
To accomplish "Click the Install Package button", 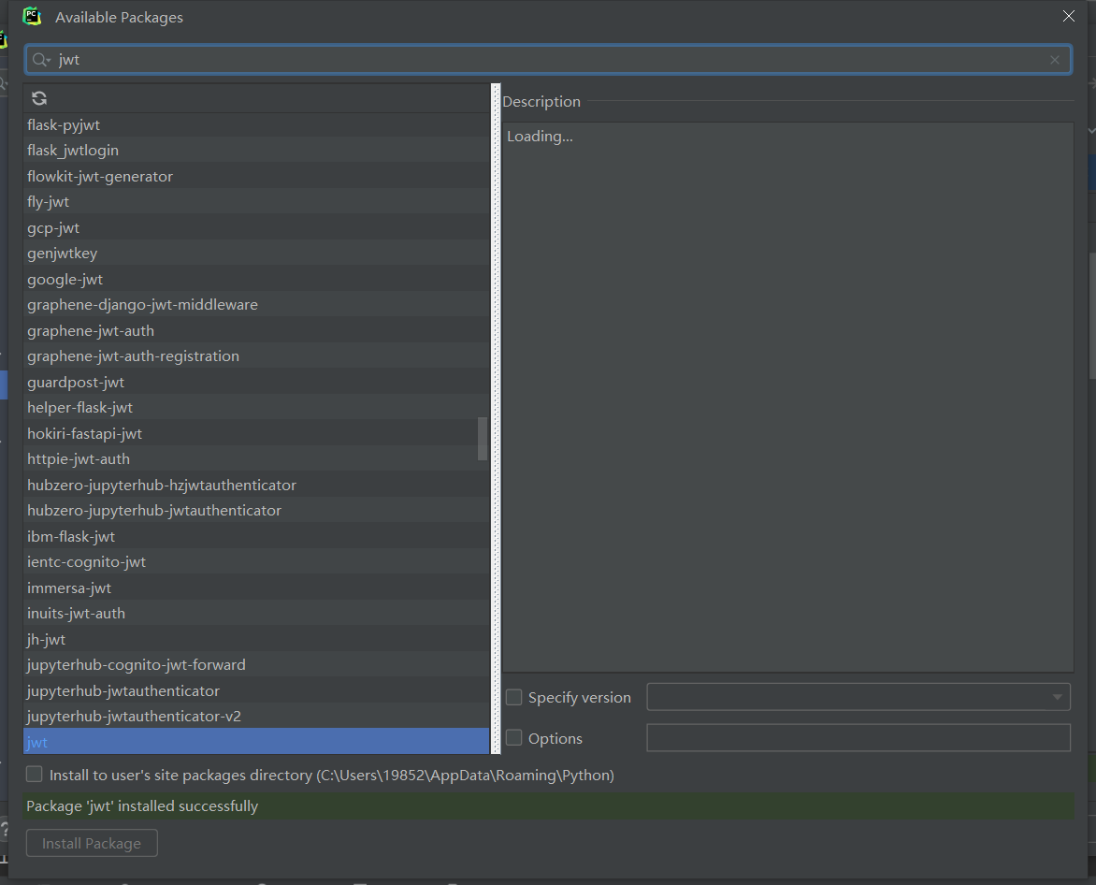I will tap(92, 843).
